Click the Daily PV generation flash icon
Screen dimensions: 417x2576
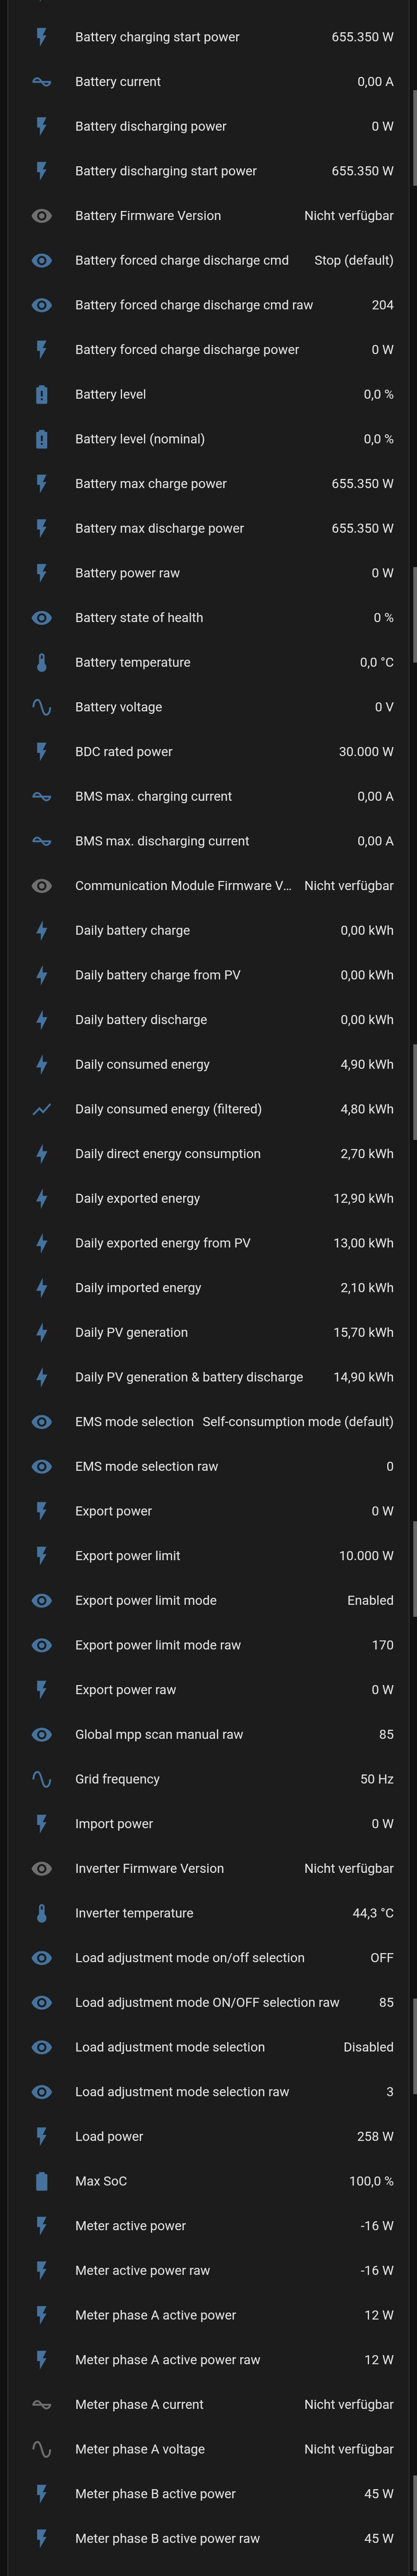[41, 1332]
